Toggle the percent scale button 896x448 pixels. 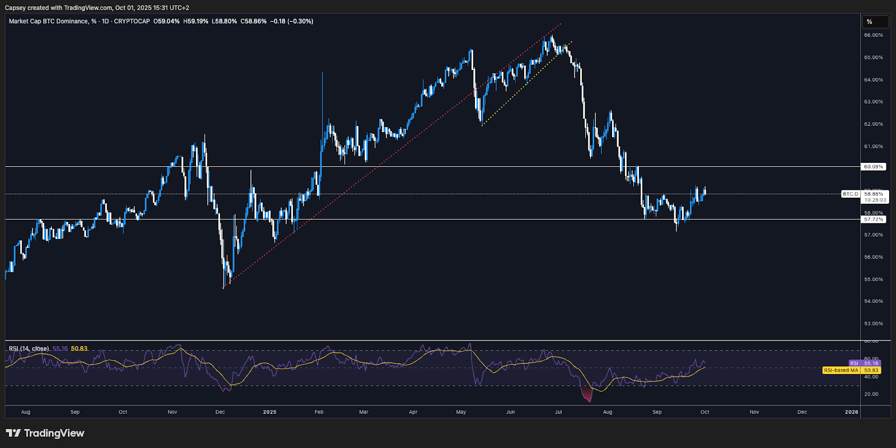coord(875,22)
